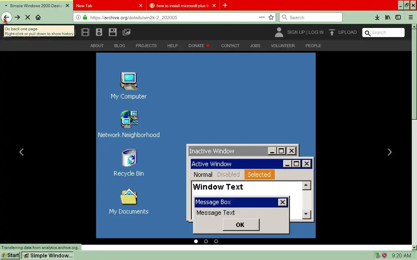The width and height of the screenshot is (417, 260).
Task: Open the Archive images icon
Action: pyautogui.click(x=126, y=32)
